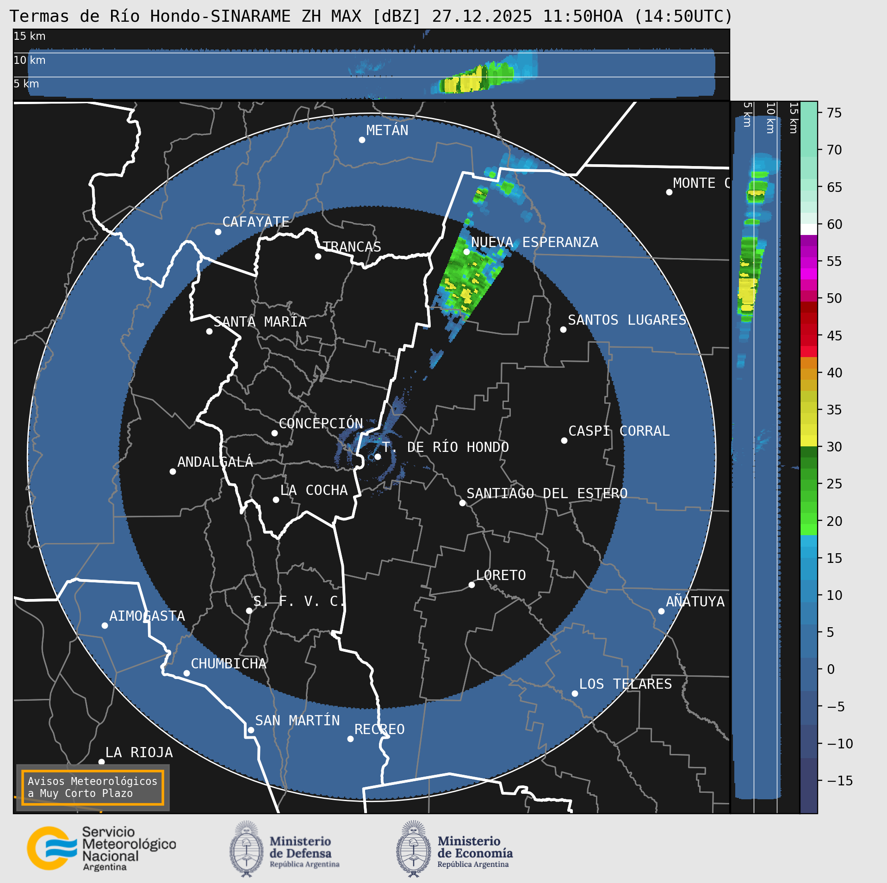The height and width of the screenshot is (883, 887).
Task: Click the CHUMBICHA city marker dot
Action: (186, 673)
